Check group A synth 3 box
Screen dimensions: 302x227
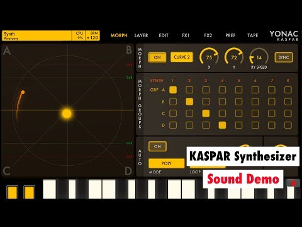click(206, 90)
